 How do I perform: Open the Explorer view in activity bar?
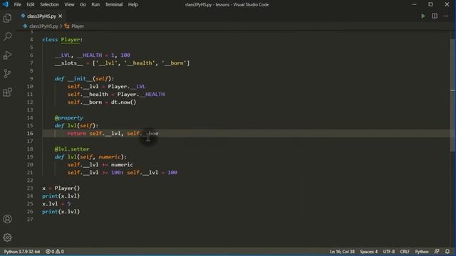point(7,18)
